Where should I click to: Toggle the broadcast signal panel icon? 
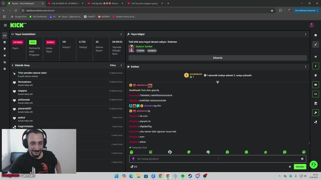(315, 94)
